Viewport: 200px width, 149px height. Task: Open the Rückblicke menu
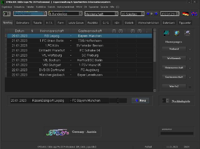[41, 7]
